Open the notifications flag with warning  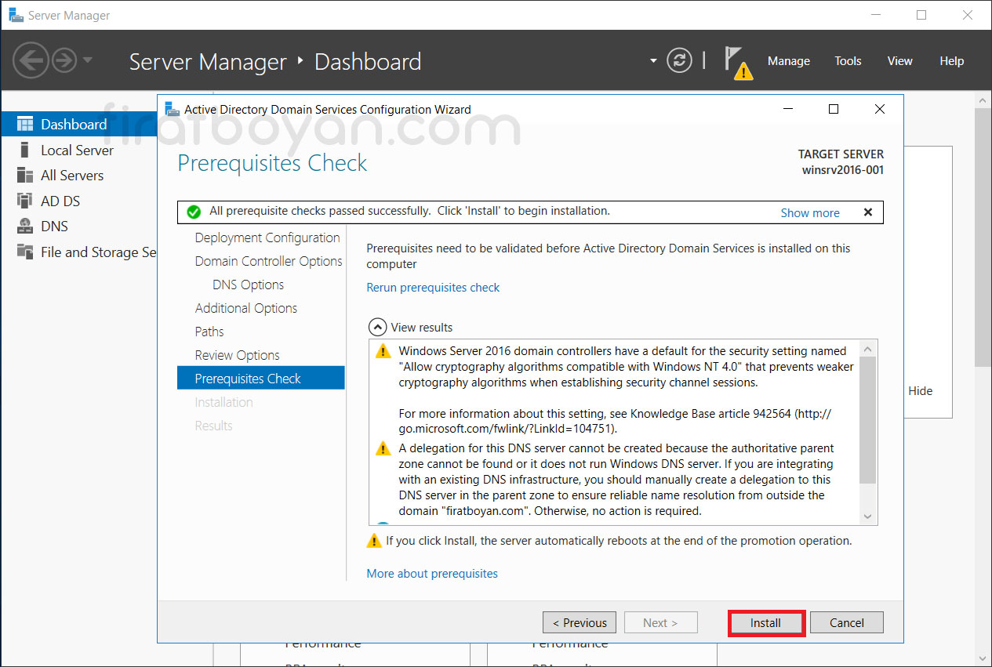(737, 62)
